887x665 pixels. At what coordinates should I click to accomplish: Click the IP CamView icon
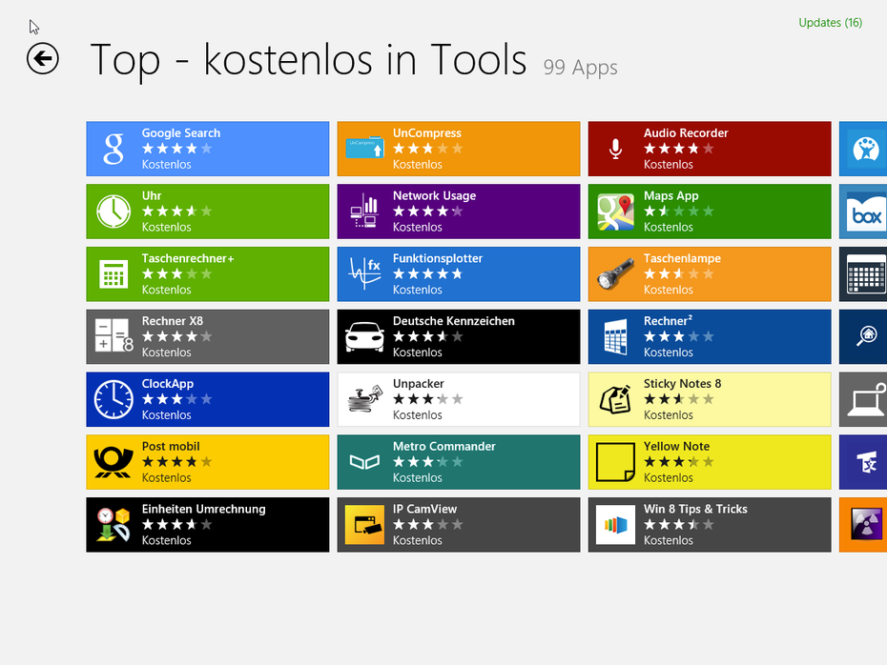pyautogui.click(x=365, y=525)
